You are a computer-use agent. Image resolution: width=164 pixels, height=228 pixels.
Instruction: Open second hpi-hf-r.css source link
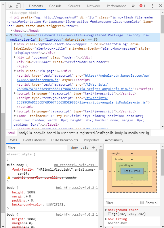(77, 215)
